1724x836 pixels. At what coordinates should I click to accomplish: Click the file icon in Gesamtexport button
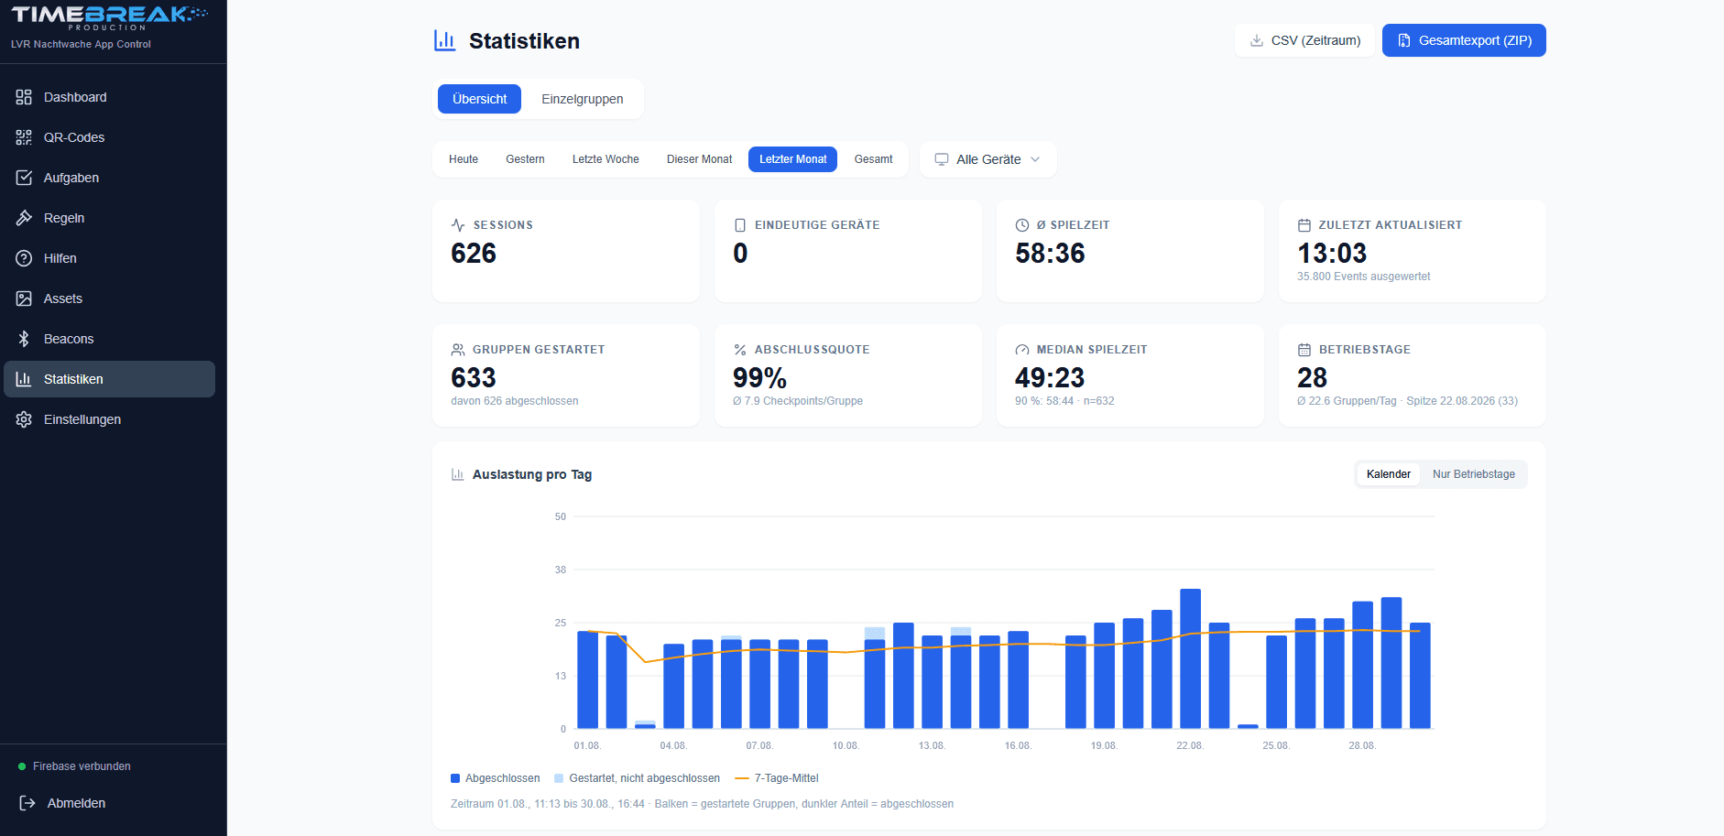click(1404, 40)
